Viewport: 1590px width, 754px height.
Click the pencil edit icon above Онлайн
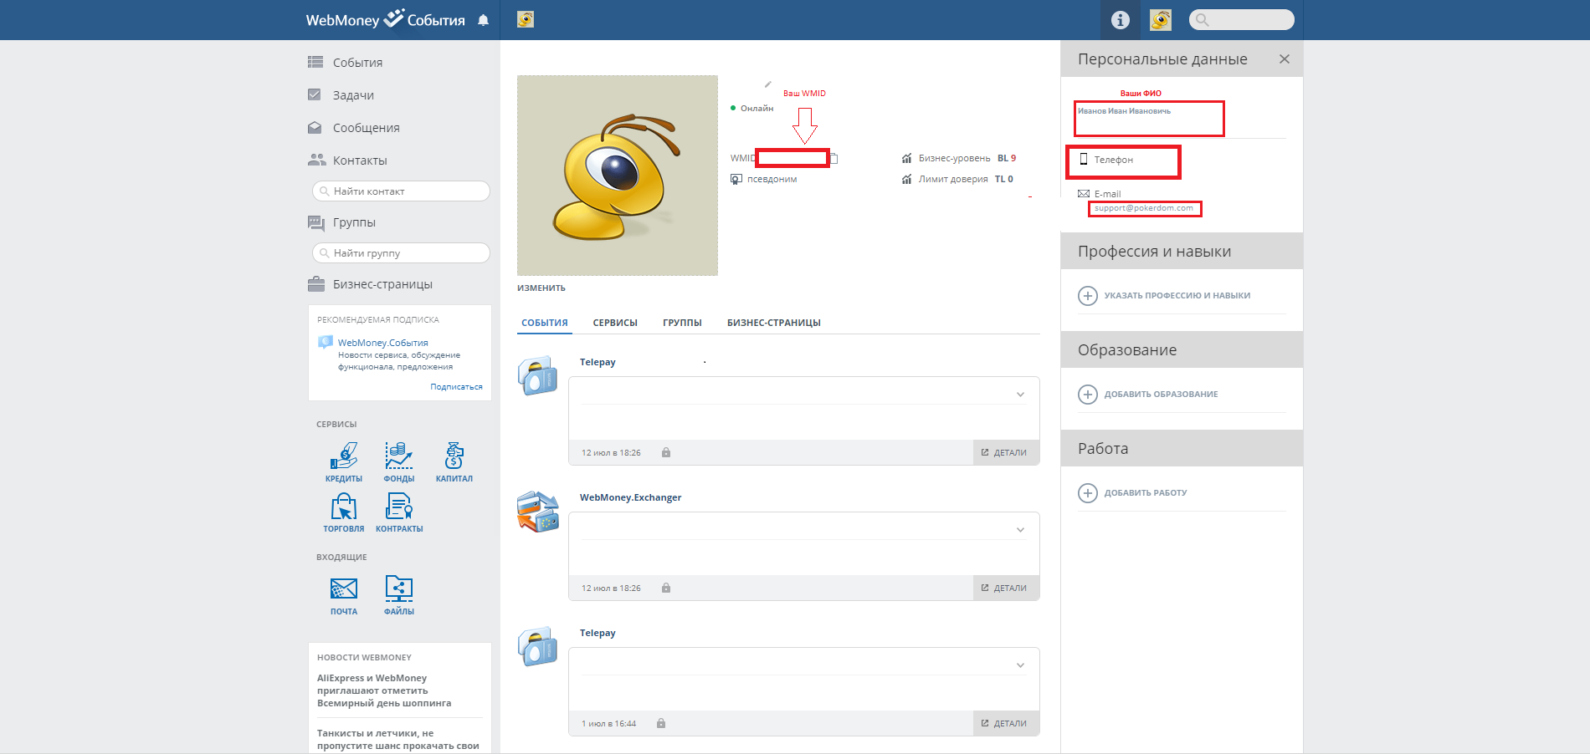(767, 84)
